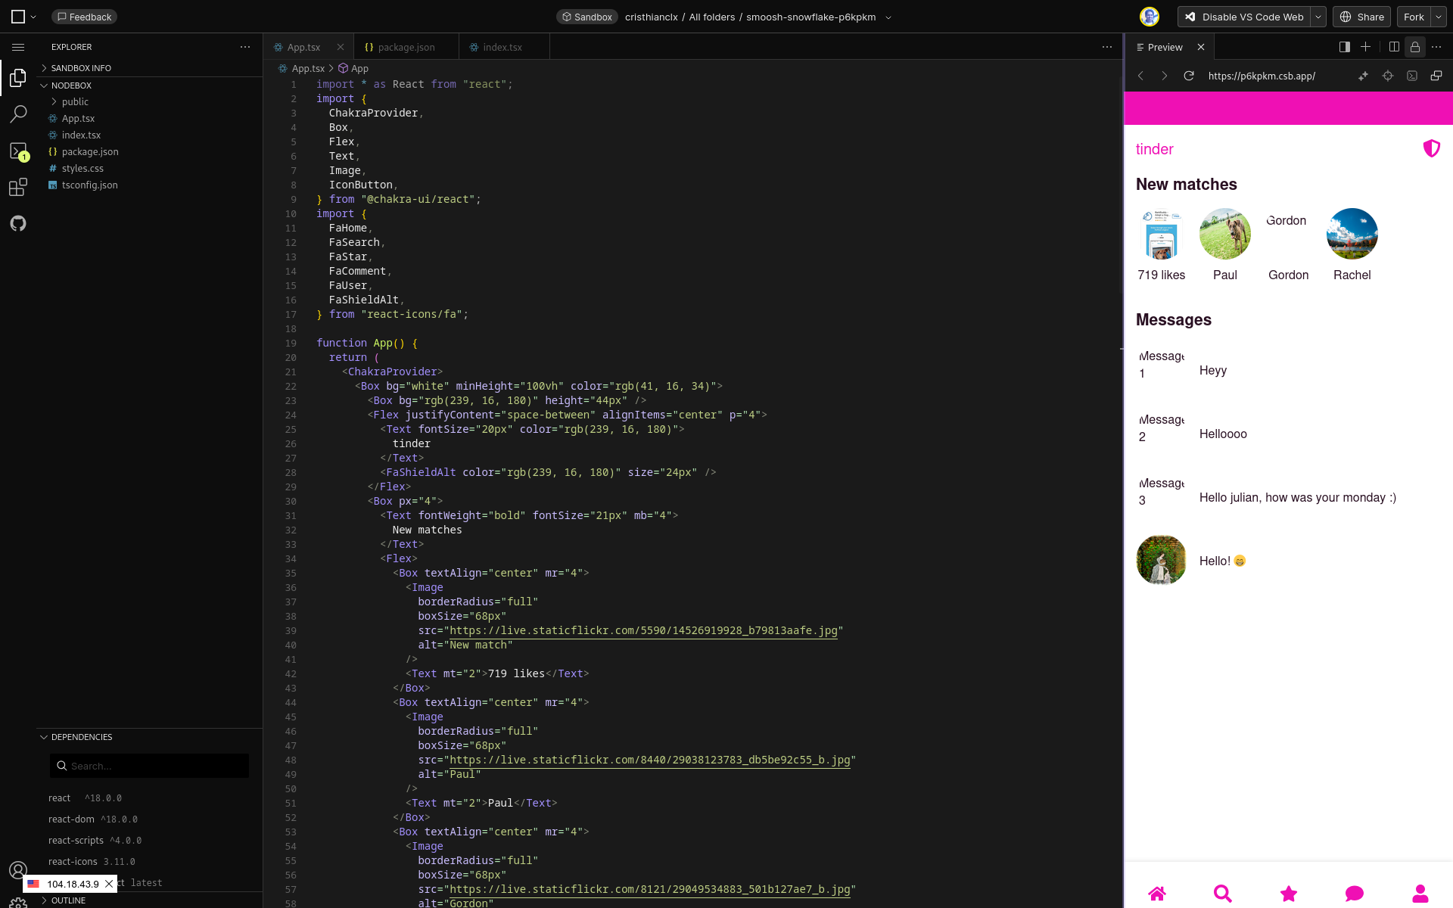Screen dimensions: 1453x908
Task: Click the chat bubble icon in preview
Action: point(1354,894)
